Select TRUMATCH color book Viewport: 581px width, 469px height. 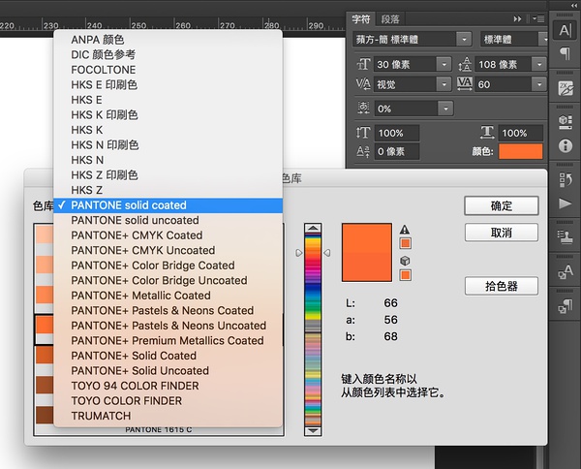[168, 416]
